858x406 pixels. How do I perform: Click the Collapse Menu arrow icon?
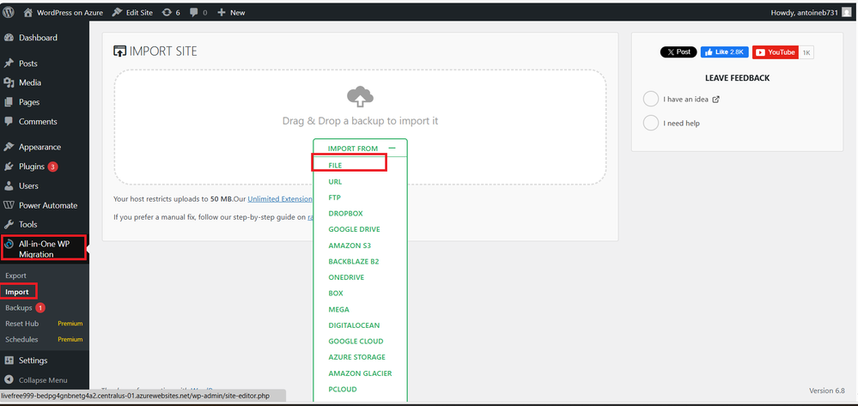click(9, 379)
